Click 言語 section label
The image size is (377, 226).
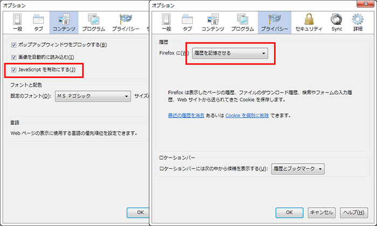[x=15, y=123]
